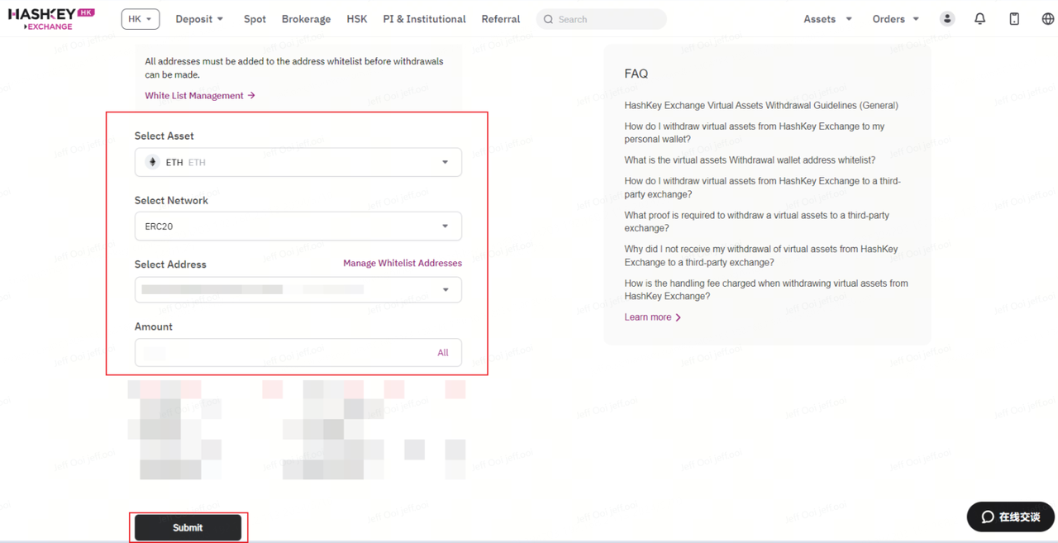1058x543 pixels.
Task: Click the mobile app download icon
Action: [x=1013, y=19]
